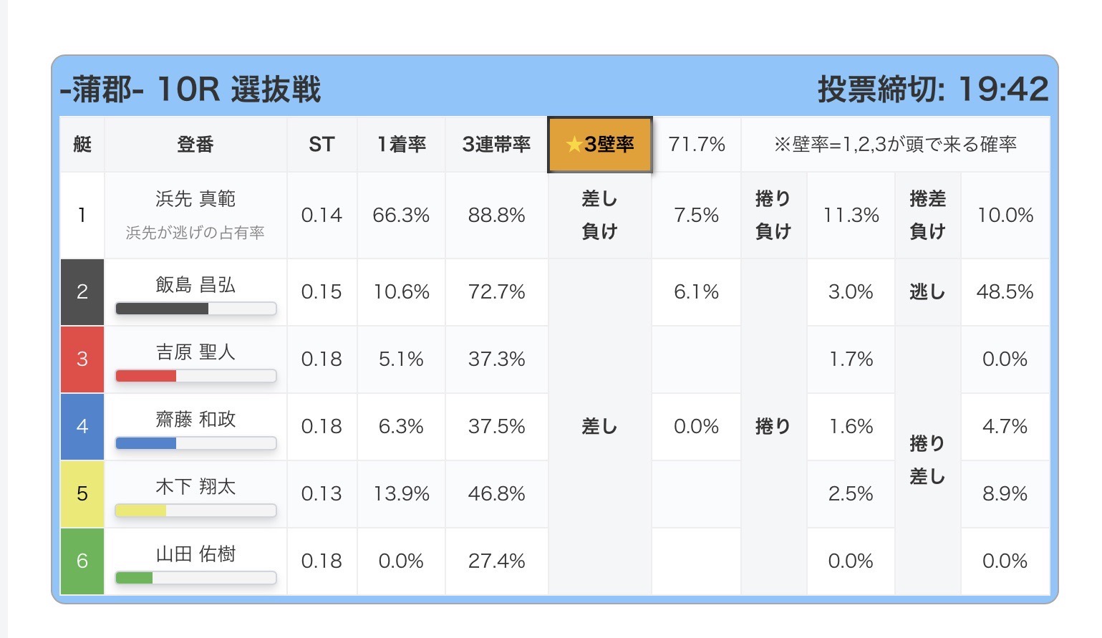
Task: Click the ST column header
Action: tap(322, 145)
